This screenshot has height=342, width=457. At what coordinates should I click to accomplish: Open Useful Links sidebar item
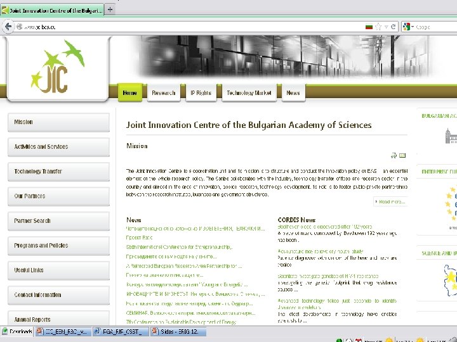tap(58, 270)
